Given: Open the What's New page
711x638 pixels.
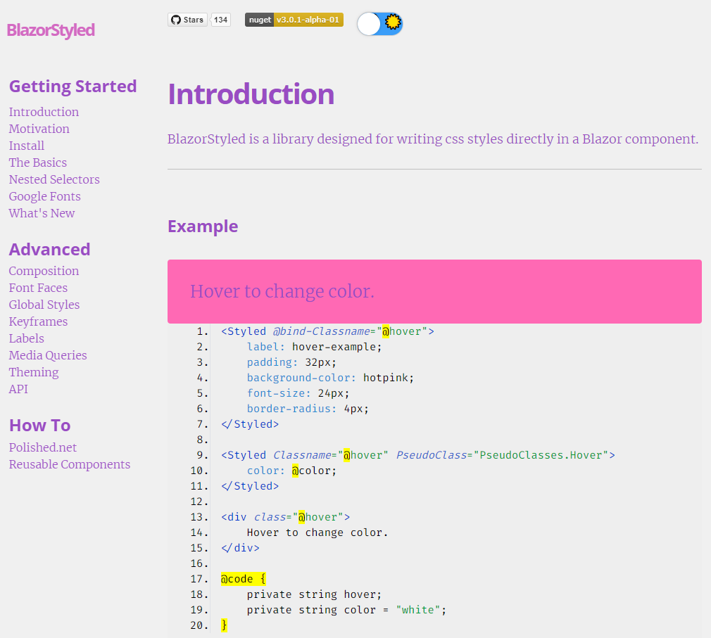Looking at the screenshot, I should [42, 213].
